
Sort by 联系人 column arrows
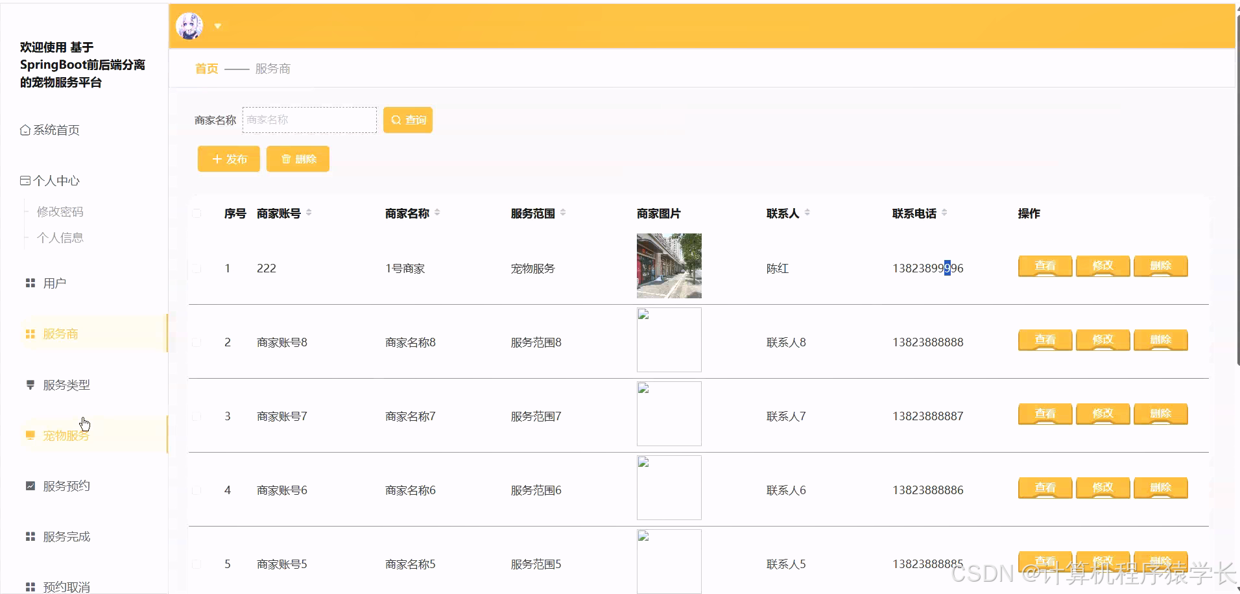807,213
